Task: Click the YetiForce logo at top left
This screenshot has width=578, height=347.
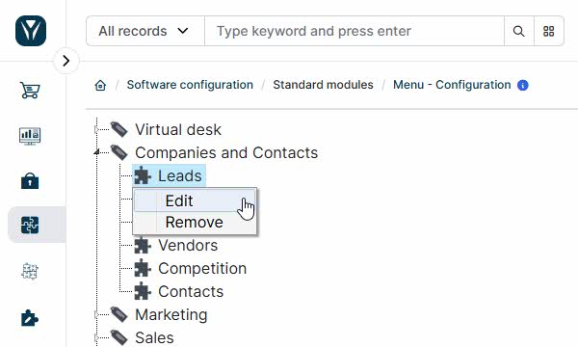Action: (x=31, y=31)
